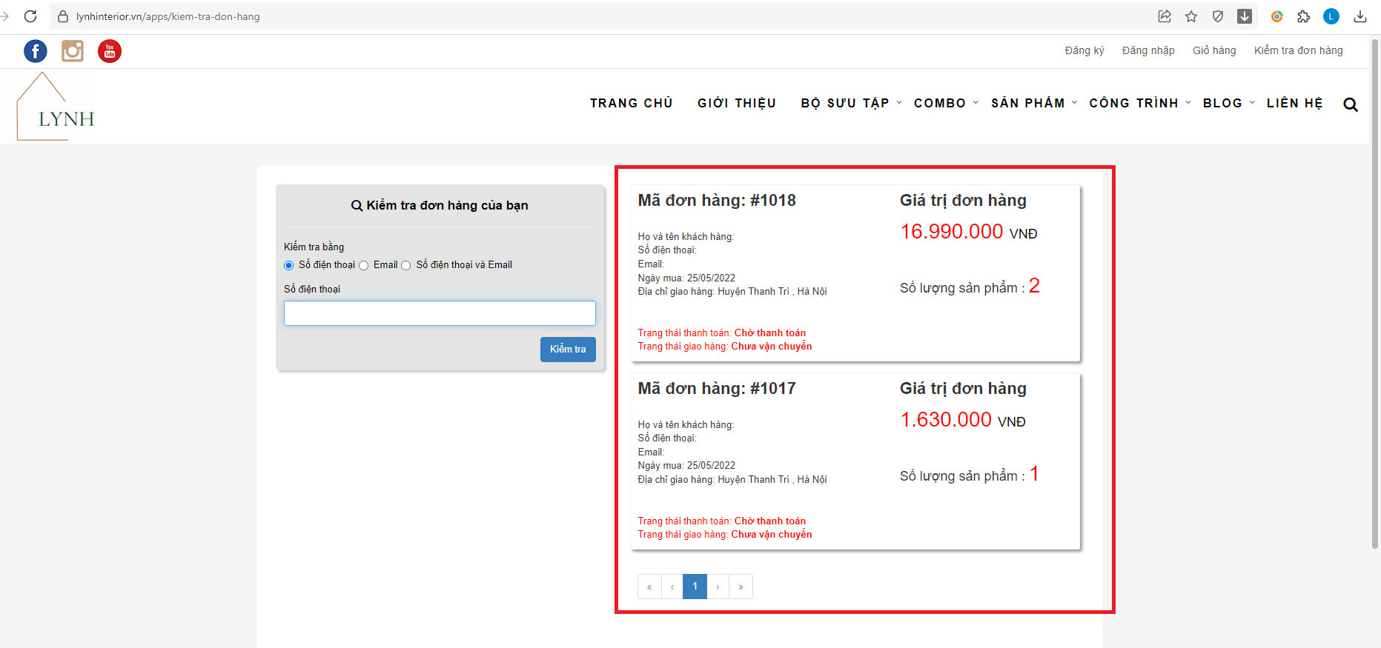
Task: Open the Giỏ hàng link
Action: pyautogui.click(x=1214, y=50)
